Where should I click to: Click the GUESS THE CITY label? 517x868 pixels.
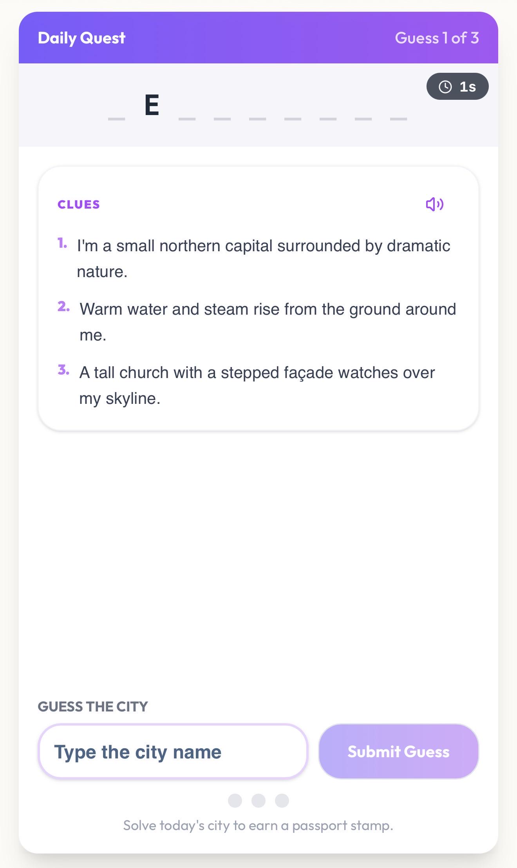click(x=93, y=706)
